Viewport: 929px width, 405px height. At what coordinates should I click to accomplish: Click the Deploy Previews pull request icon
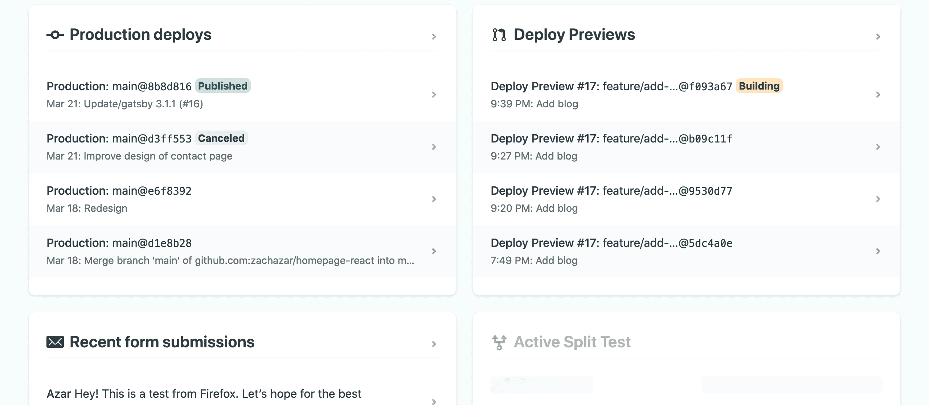[499, 35]
